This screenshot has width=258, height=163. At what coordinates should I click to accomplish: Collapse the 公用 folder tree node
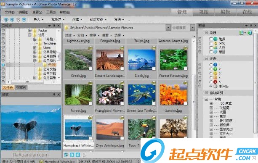30,35
